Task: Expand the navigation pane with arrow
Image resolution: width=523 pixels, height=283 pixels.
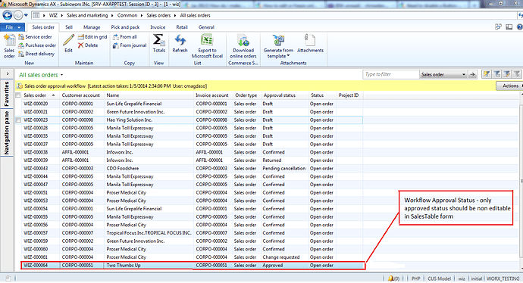Action: [x=8, y=73]
